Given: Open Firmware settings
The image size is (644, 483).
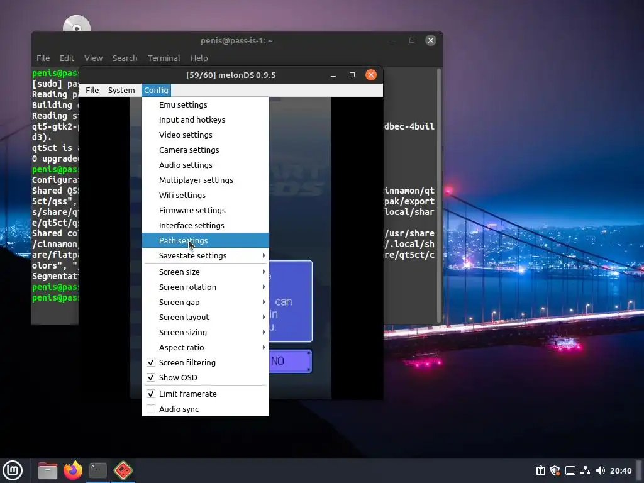Looking at the screenshot, I should [206, 210].
